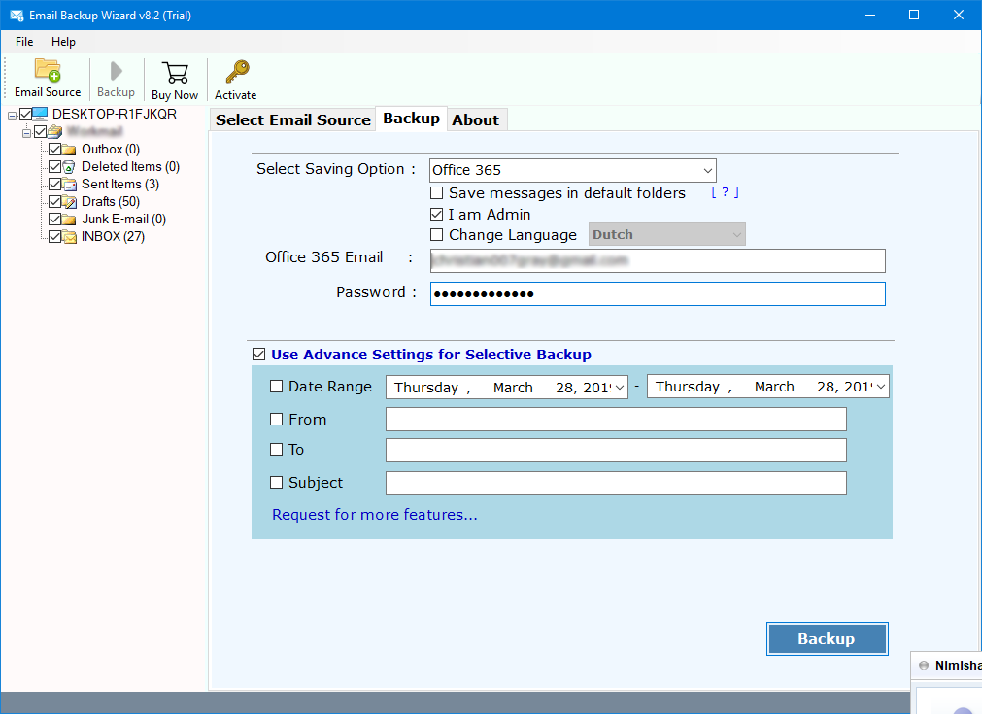Switch to Select Email Source tab

293,119
